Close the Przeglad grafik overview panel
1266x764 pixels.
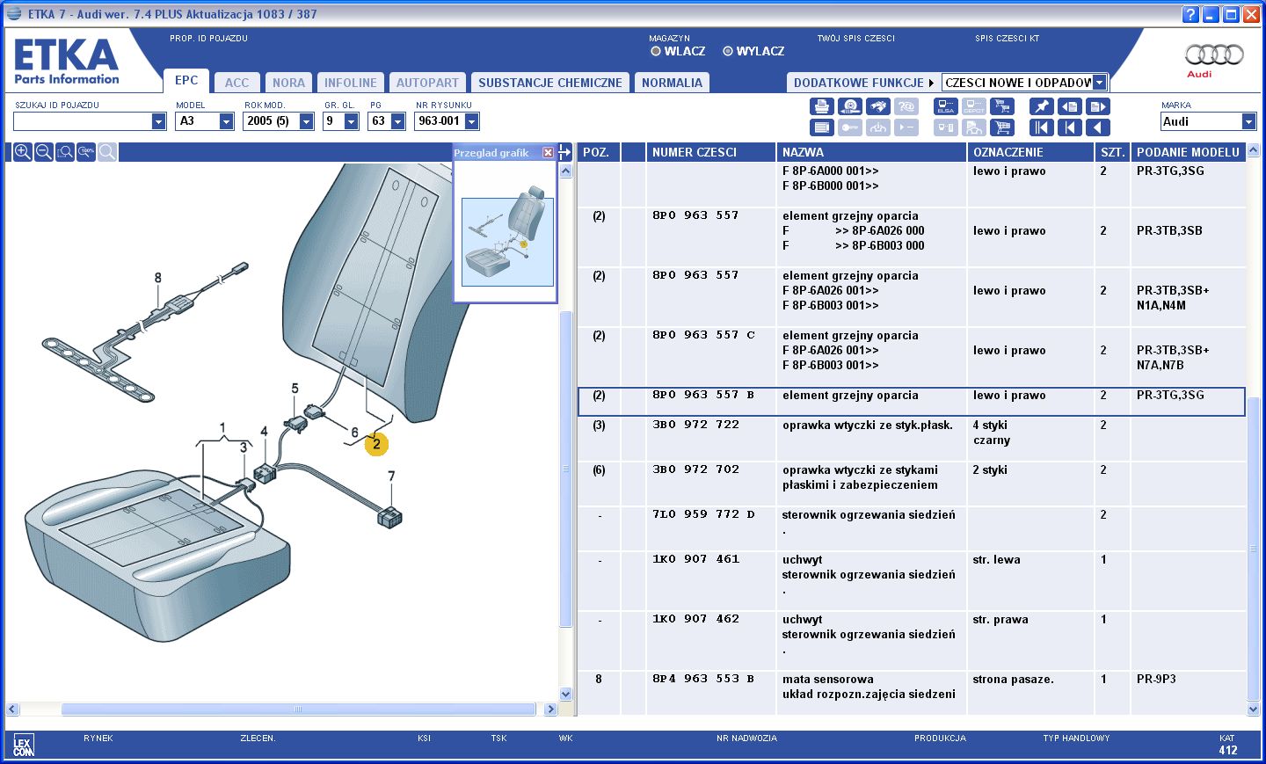pyautogui.click(x=548, y=153)
